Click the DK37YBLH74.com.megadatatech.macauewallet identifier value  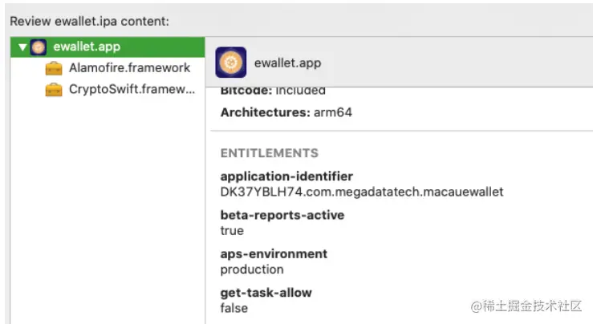click(x=362, y=192)
